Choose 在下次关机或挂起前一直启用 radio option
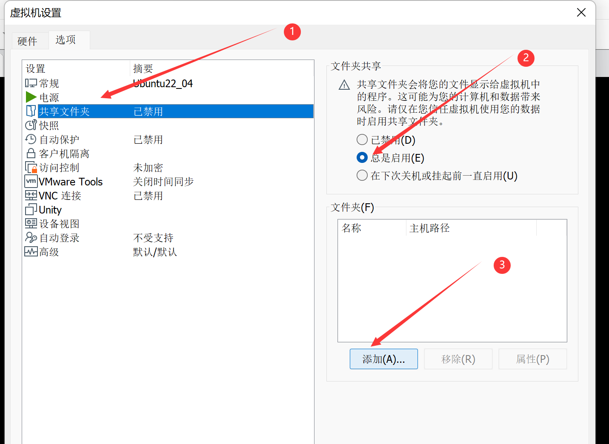 (x=362, y=175)
